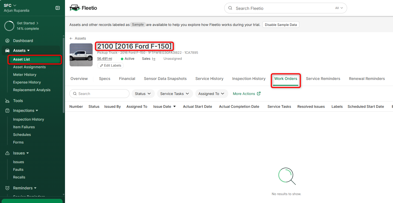Collapse the sidebar using the panel icon
Image resolution: width=393 pixels, height=203 pixels.
(58, 8)
